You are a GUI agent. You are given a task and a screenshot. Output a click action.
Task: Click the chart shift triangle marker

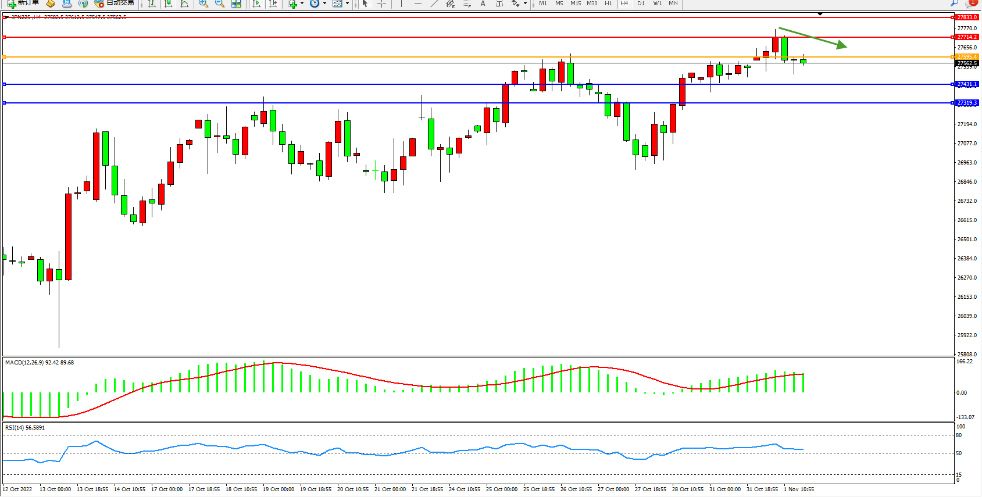[820, 13]
